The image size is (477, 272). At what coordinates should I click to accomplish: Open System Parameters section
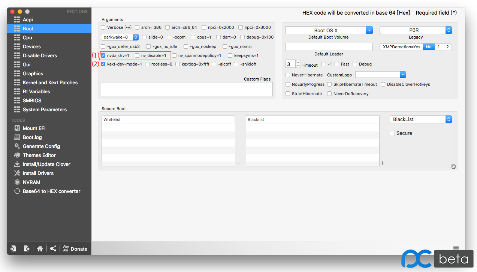49,109
